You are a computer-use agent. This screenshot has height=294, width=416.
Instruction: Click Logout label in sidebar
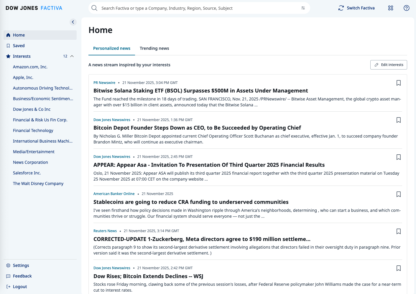click(20, 287)
